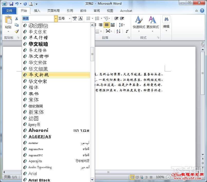The image size is (207, 182).
Task: Open the Styles pane launcher
Action: click(x=158, y=38)
